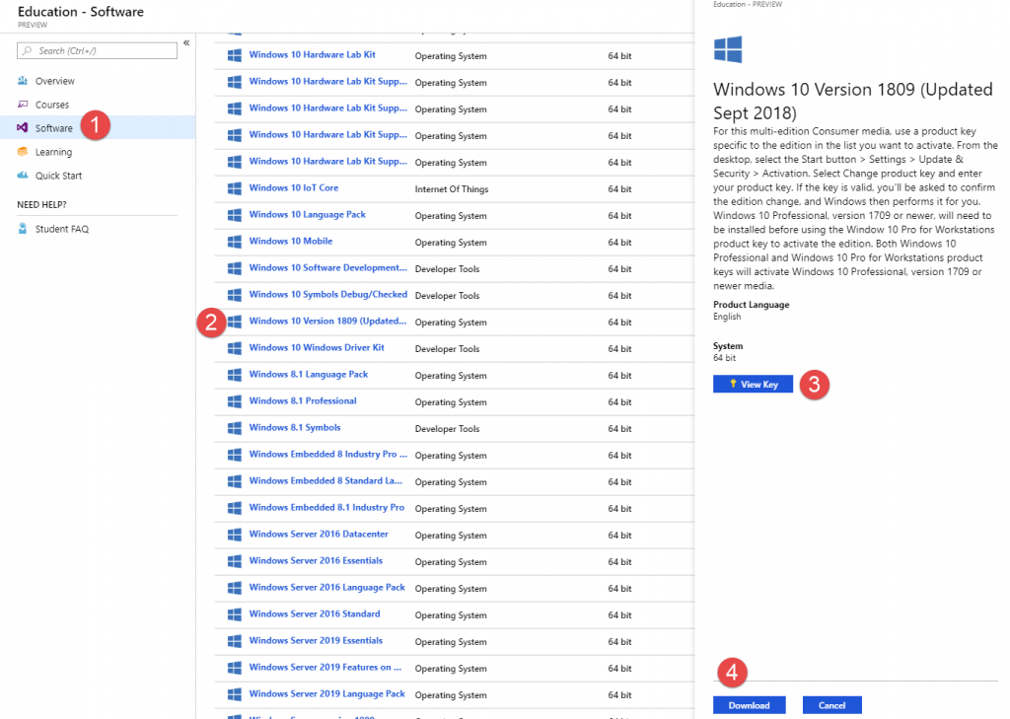The width and height of the screenshot is (1010, 719).
Task: Click '64 bit' in Windows Server 2019 Essentials row
Action: coord(619,642)
